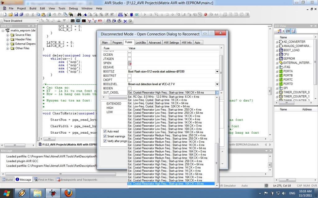This screenshot has width=318, height=198.
Task: Click the Save file toolbar icon
Action: click(16, 15)
